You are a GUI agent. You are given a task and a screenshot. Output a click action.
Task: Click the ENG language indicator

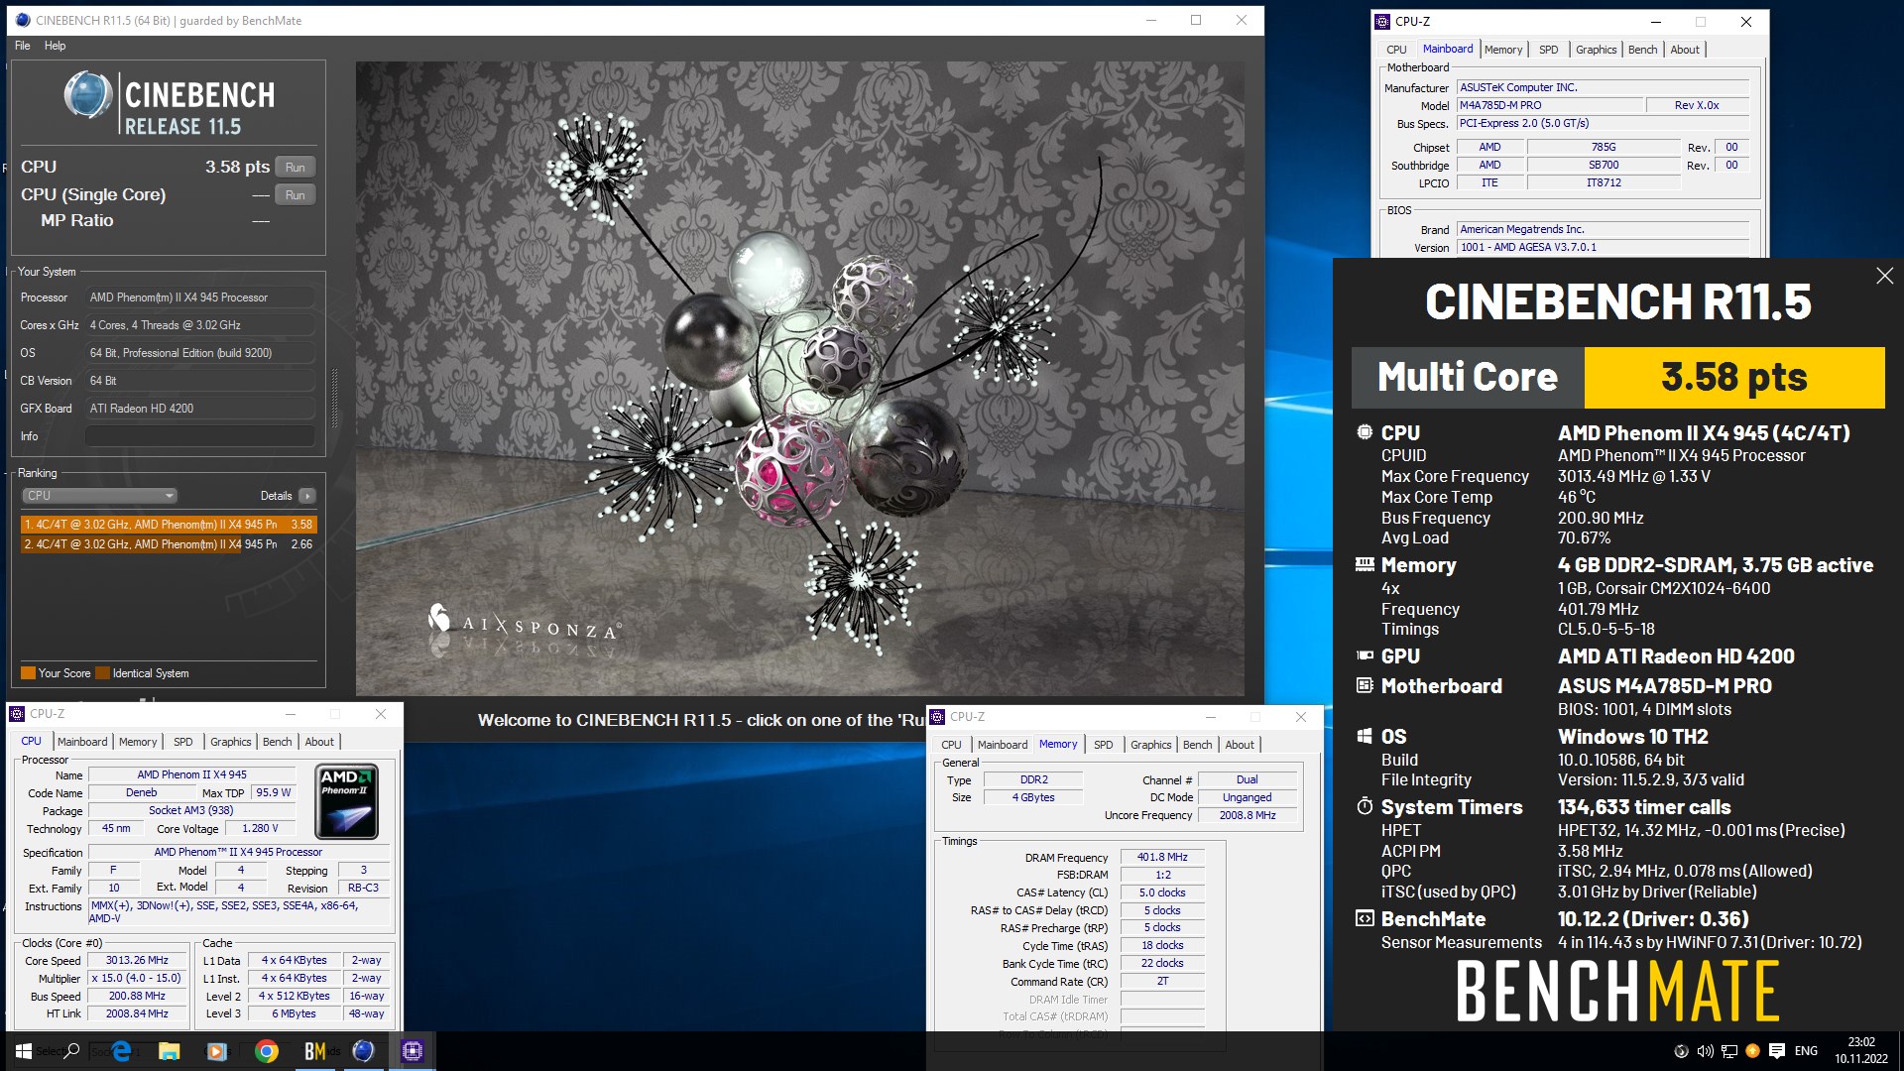pyautogui.click(x=1806, y=1051)
